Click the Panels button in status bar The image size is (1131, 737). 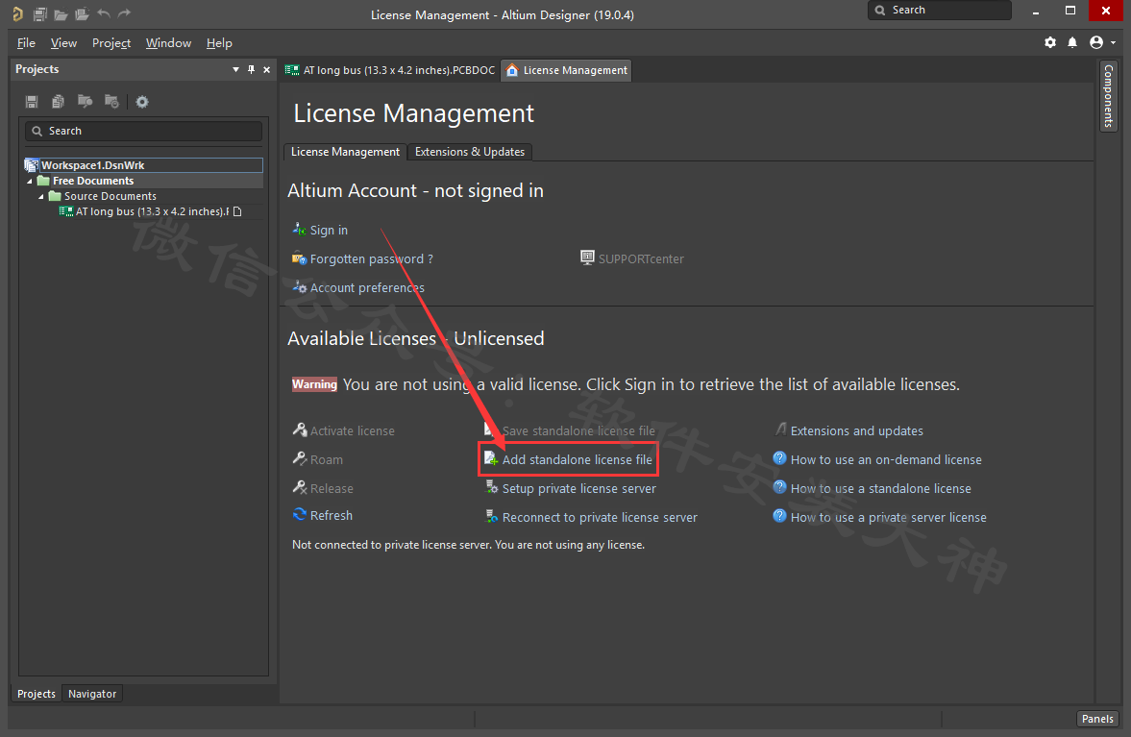pyautogui.click(x=1097, y=718)
